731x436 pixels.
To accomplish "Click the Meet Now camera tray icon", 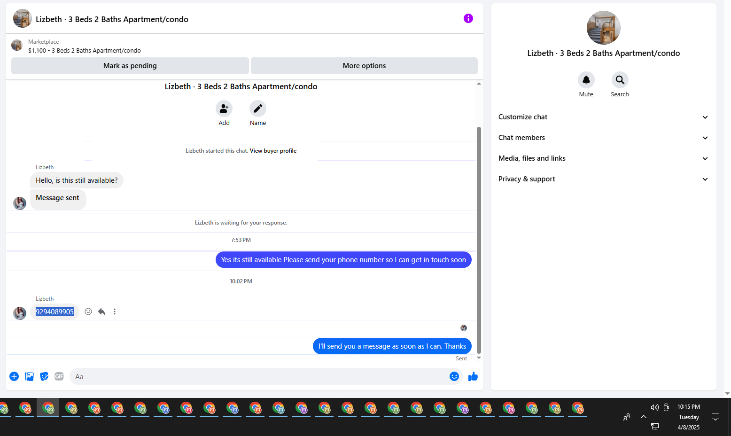I will (666, 407).
